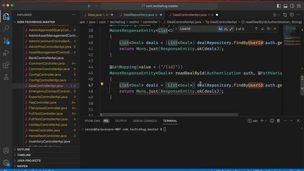Viewport: 304px width, 171px height.
Task: Toggle Match Whole Word in find widget
Action: click(x=226, y=29)
